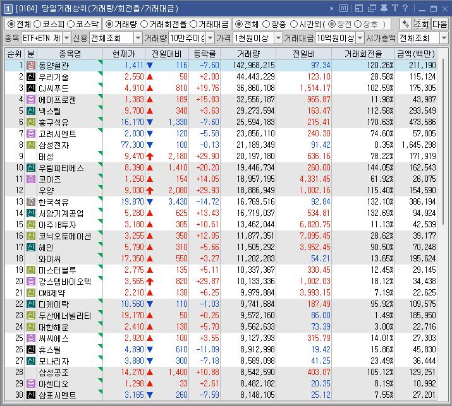The width and height of the screenshot is (452, 406).
Task: Click the 주 badge icon for 한국석유
Action: click(x=31, y=201)
